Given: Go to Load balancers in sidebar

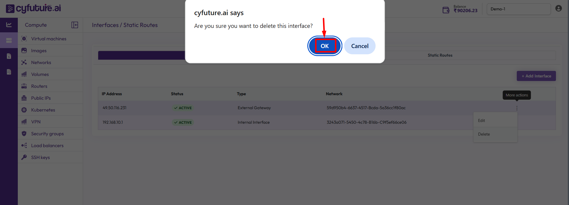Looking at the screenshot, I should pos(47,146).
